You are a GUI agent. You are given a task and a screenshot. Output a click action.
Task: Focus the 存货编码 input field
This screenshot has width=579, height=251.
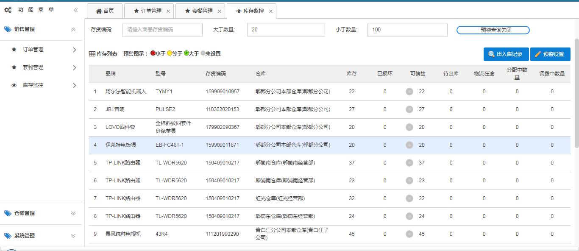coord(162,30)
